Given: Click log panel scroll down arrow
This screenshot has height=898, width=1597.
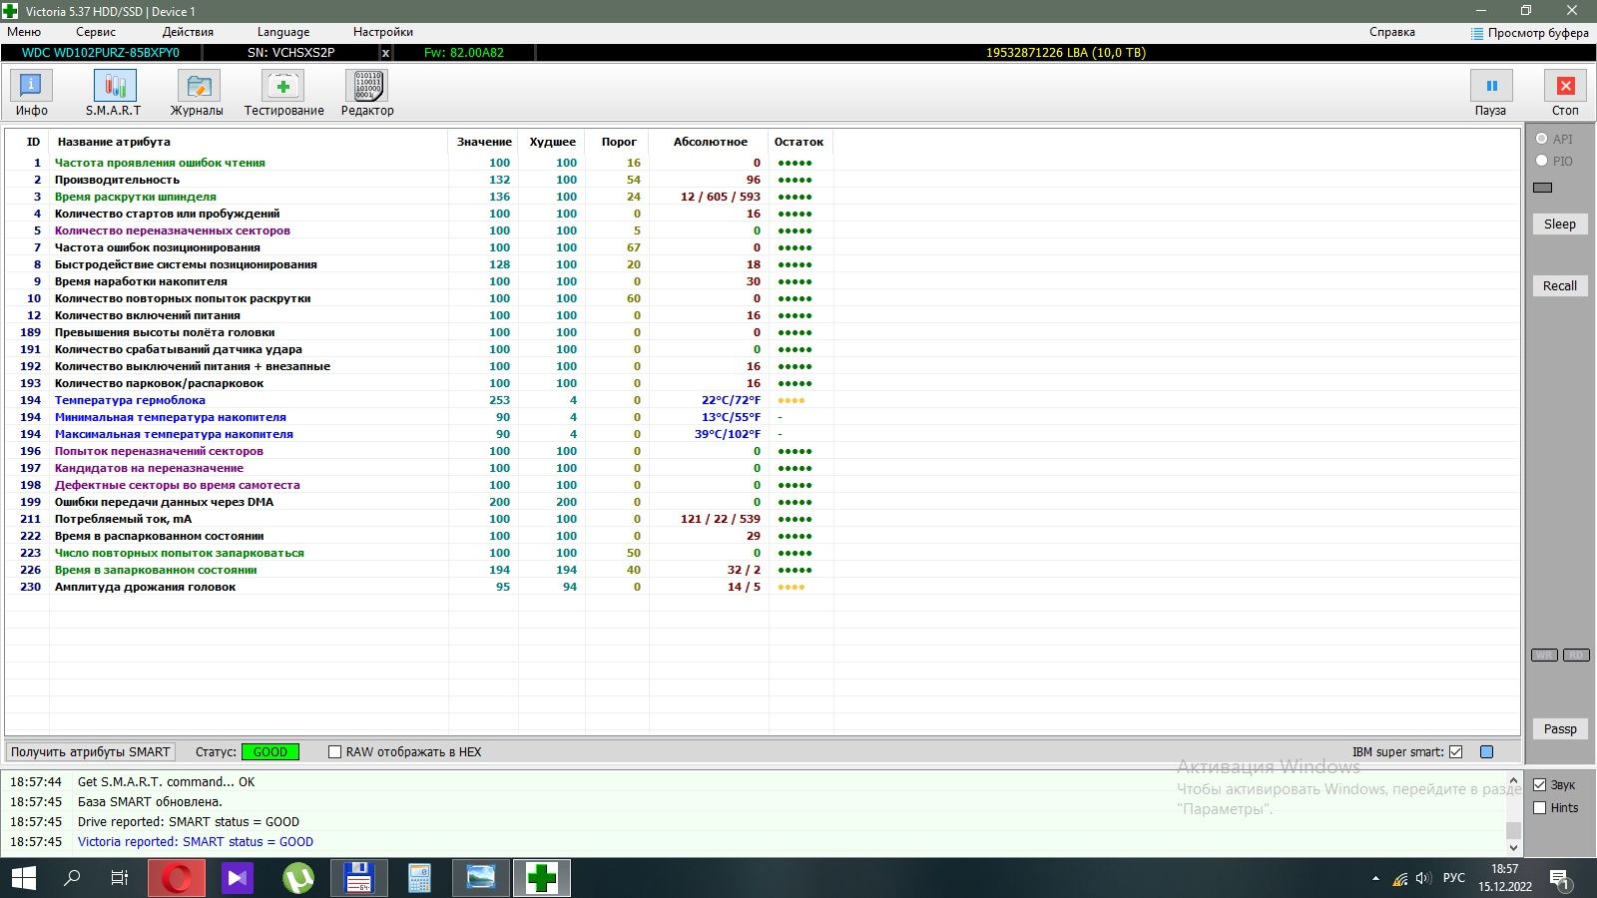Looking at the screenshot, I should click(1513, 847).
